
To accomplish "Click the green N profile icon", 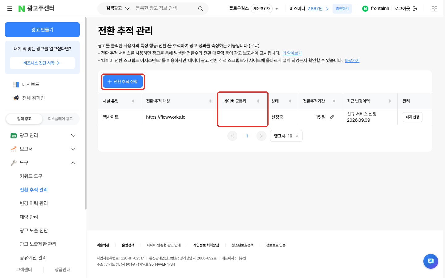I will [365, 9].
